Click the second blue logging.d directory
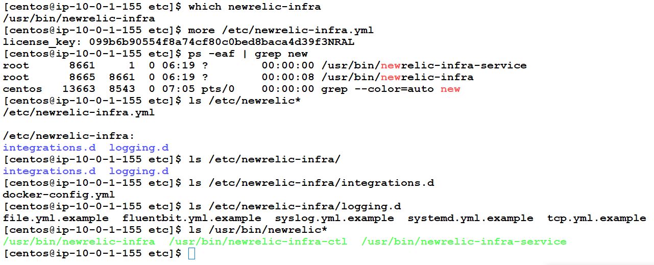Viewport: 654px width, 265px height. pyautogui.click(x=138, y=171)
